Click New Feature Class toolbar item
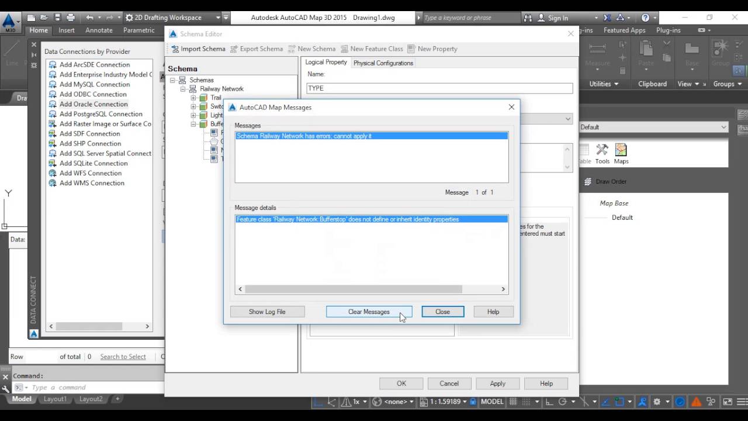The width and height of the screenshot is (748, 421). pyautogui.click(x=372, y=49)
